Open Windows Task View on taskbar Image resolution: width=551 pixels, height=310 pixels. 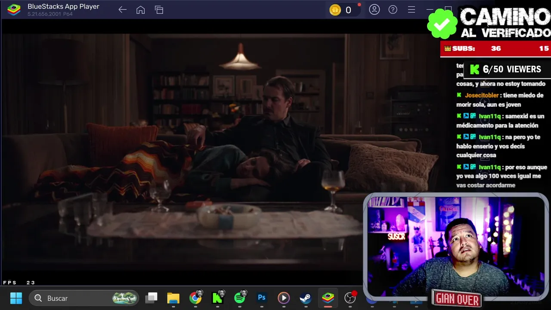pyautogui.click(x=152, y=298)
